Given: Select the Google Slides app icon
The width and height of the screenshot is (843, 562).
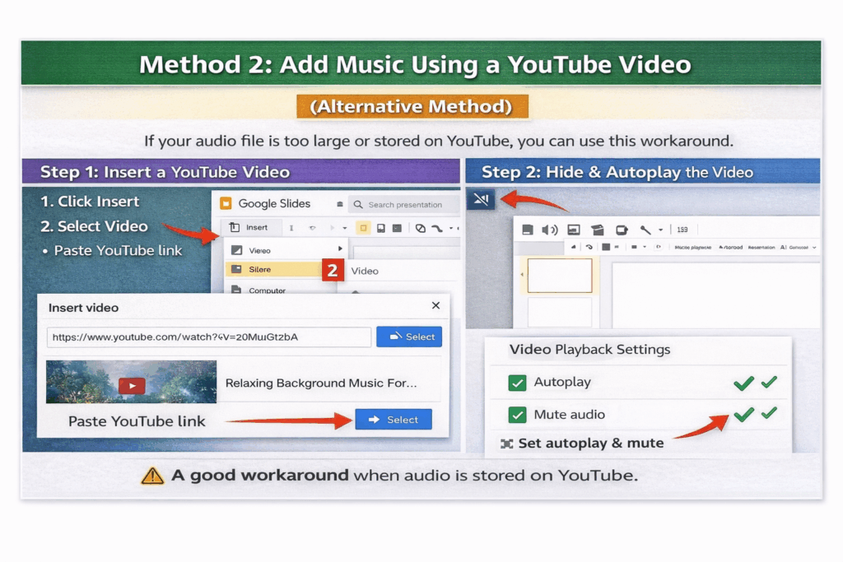Looking at the screenshot, I should point(226,203).
